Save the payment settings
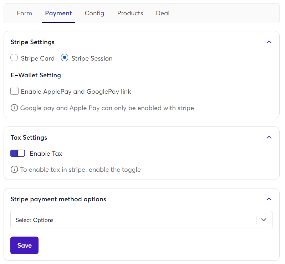The height and width of the screenshot is (264, 285). pos(24,245)
